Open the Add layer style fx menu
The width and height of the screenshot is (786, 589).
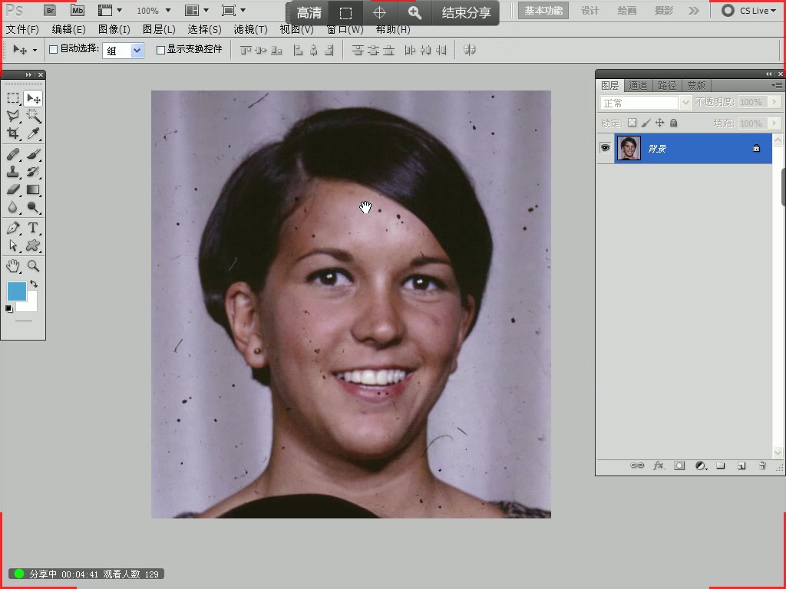[x=658, y=465]
